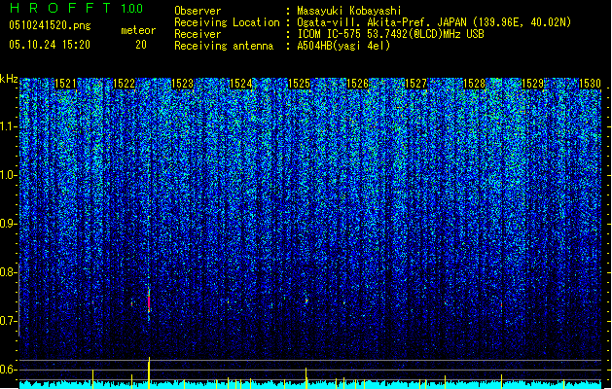Click the 1.1 frequency axis label
The height and width of the screenshot is (389, 612).
tap(8, 126)
